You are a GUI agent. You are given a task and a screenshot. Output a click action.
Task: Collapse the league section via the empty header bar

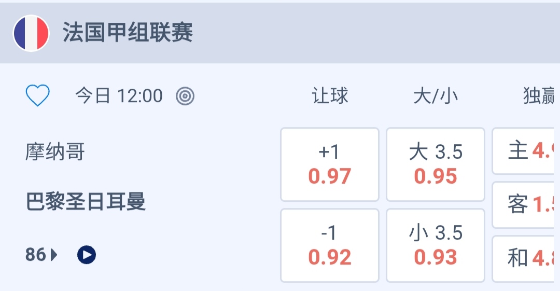tap(373, 33)
